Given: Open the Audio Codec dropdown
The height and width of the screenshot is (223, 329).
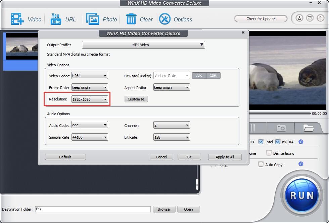Looking at the screenshot, I should [90, 125].
